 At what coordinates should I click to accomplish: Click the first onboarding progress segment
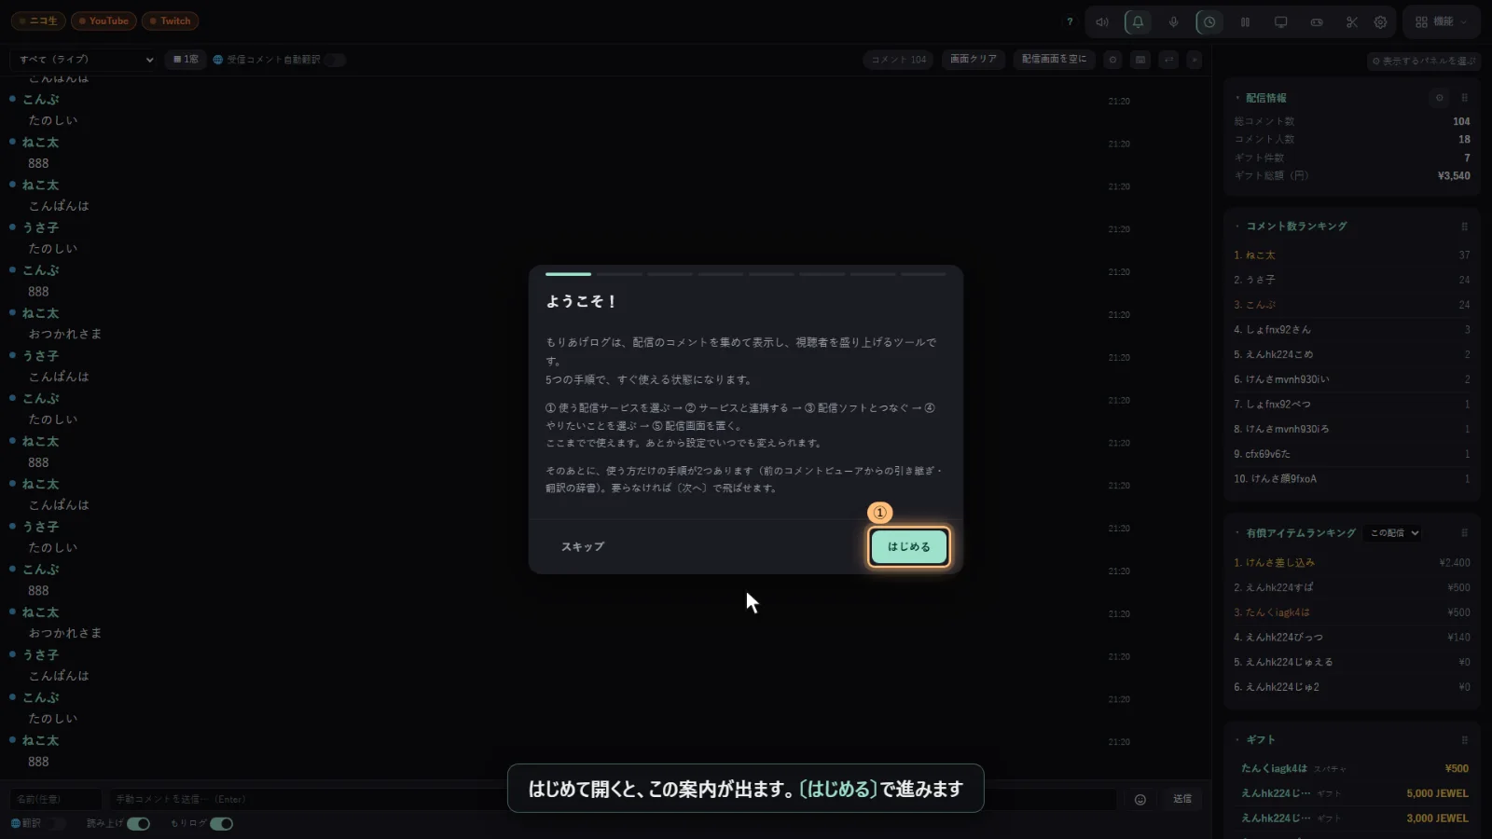tap(568, 274)
